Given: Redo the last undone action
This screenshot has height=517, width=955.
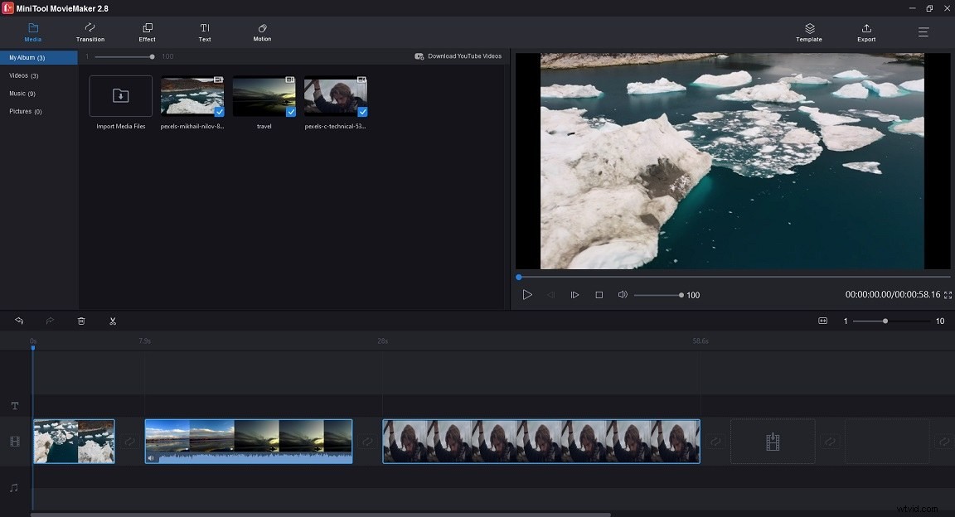Looking at the screenshot, I should pos(50,321).
